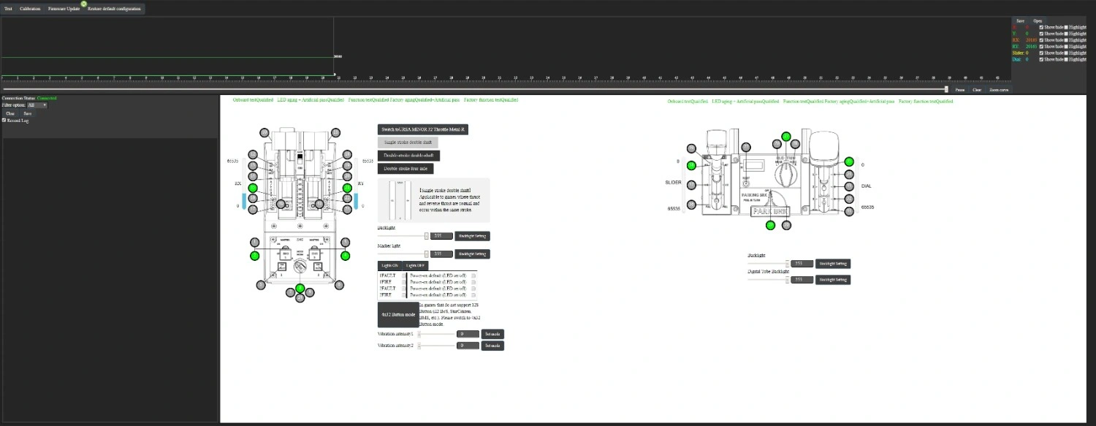The height and width of the screenshot is (426, 1096).
Task: Click the green indicator below the throttle's engine mode knob
Action: click(x=300, y=288)
